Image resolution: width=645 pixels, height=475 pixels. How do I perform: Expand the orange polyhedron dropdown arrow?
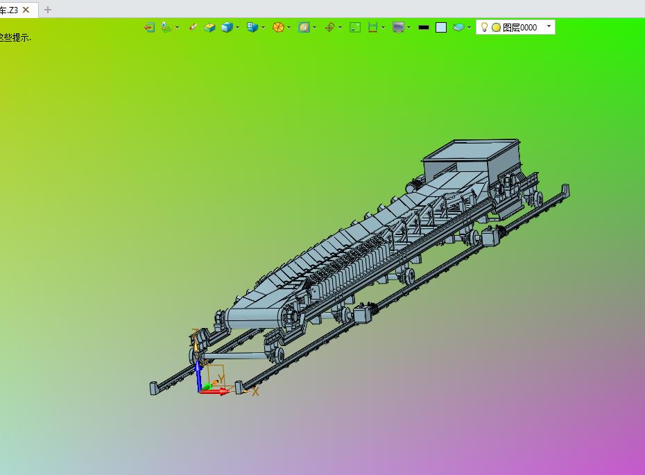[289, 28]
